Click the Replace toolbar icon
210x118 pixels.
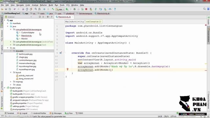click(39, 9)
